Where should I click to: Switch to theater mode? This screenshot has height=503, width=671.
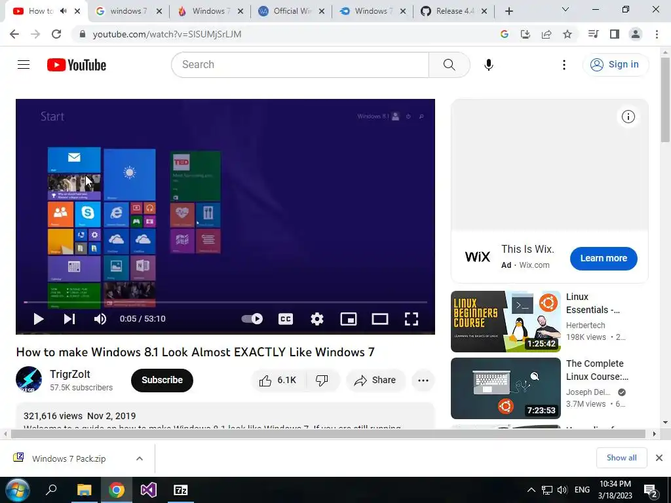coord(379,319)
